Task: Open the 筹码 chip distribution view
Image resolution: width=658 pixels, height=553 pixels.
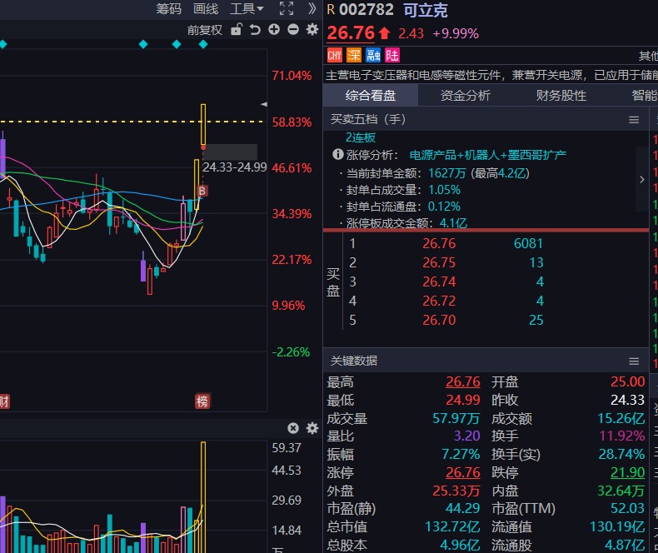Action: pos(169,9)
